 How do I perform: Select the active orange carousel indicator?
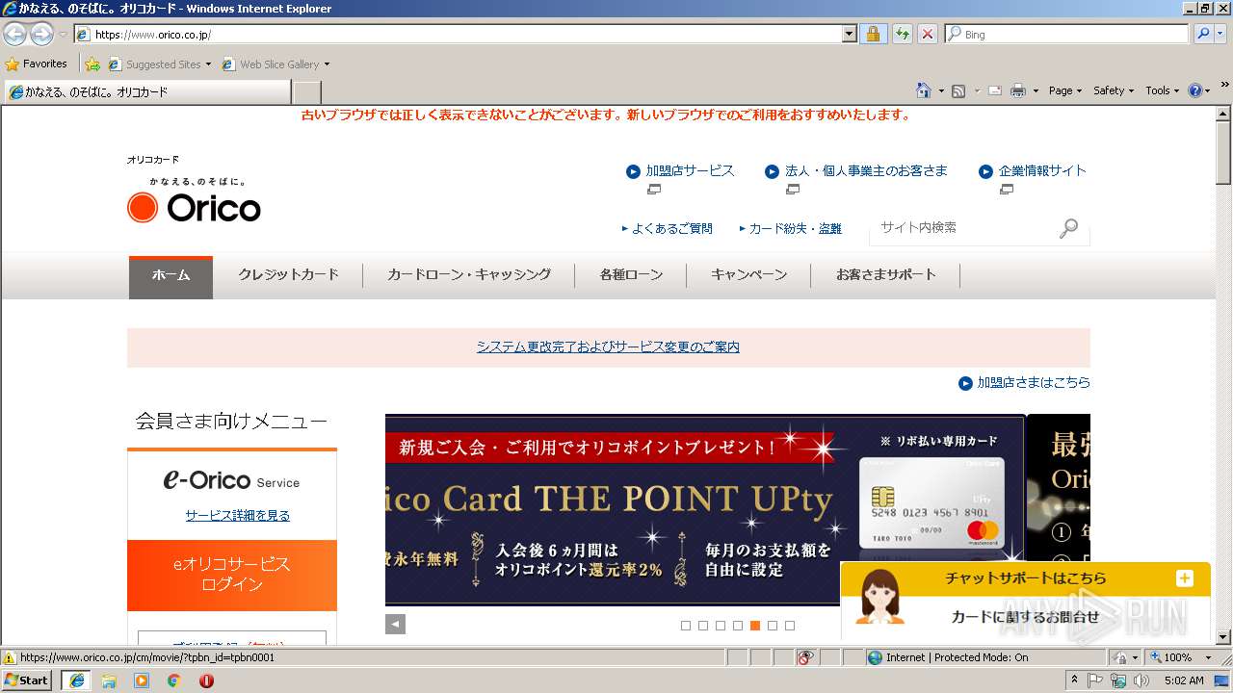click(x=755, y=626)
